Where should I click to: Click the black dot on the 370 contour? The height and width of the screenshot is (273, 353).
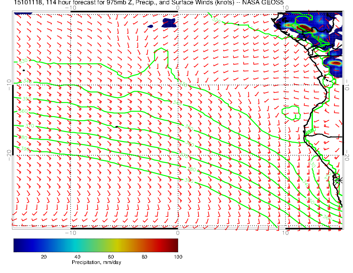coord(116,127)
